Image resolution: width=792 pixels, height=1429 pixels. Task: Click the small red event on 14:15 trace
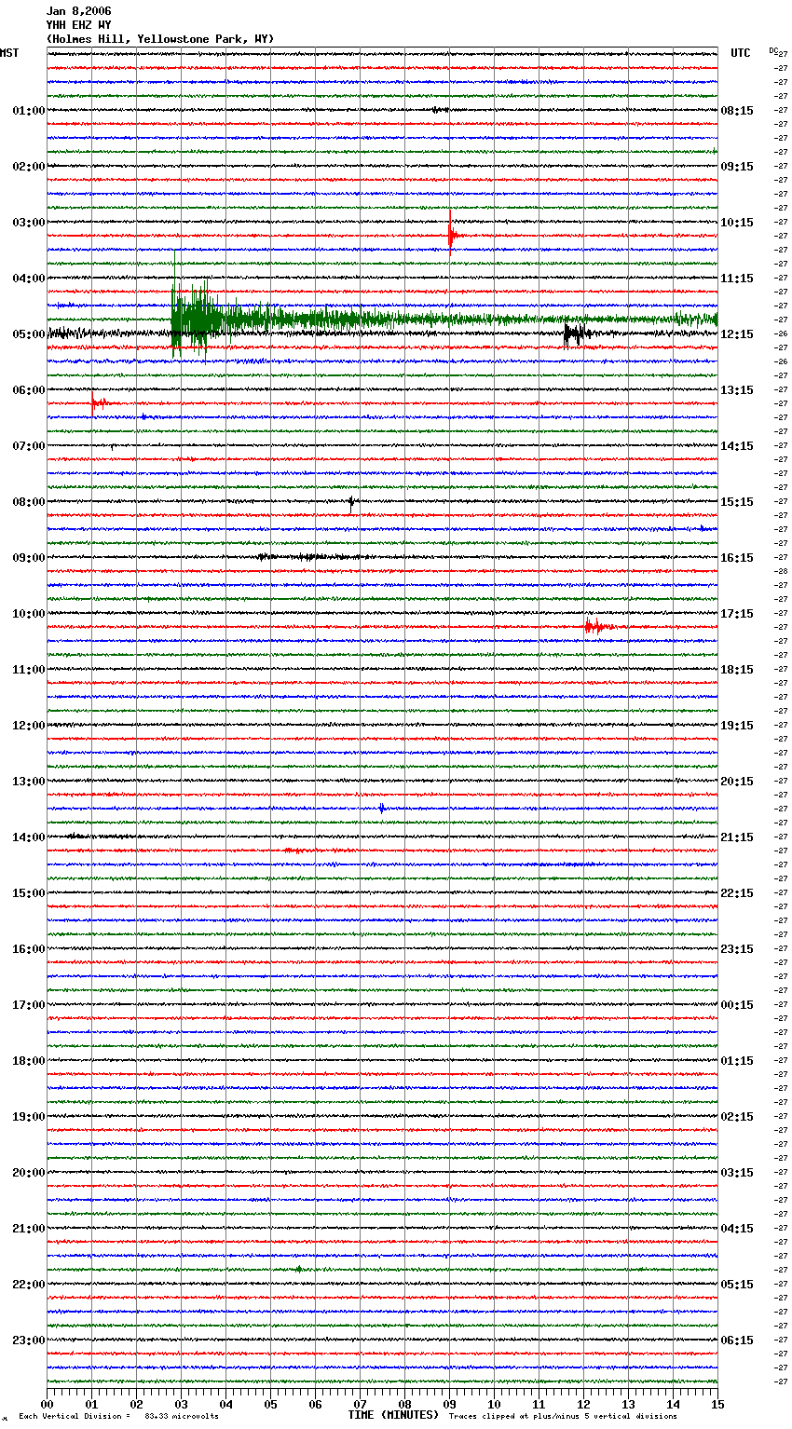[x=294, y=851]
